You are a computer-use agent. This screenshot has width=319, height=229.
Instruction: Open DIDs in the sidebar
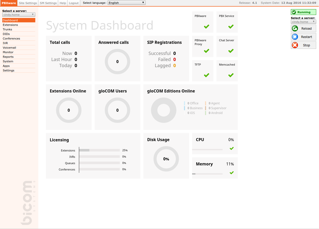[19, 34]
